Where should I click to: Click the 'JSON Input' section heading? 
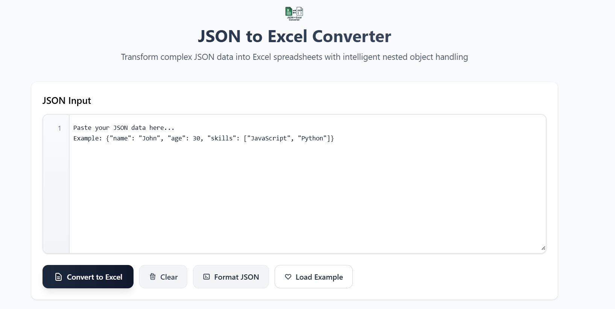coord(67,100)
